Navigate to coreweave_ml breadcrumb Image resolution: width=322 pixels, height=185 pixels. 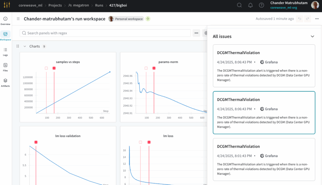[31, 5]
